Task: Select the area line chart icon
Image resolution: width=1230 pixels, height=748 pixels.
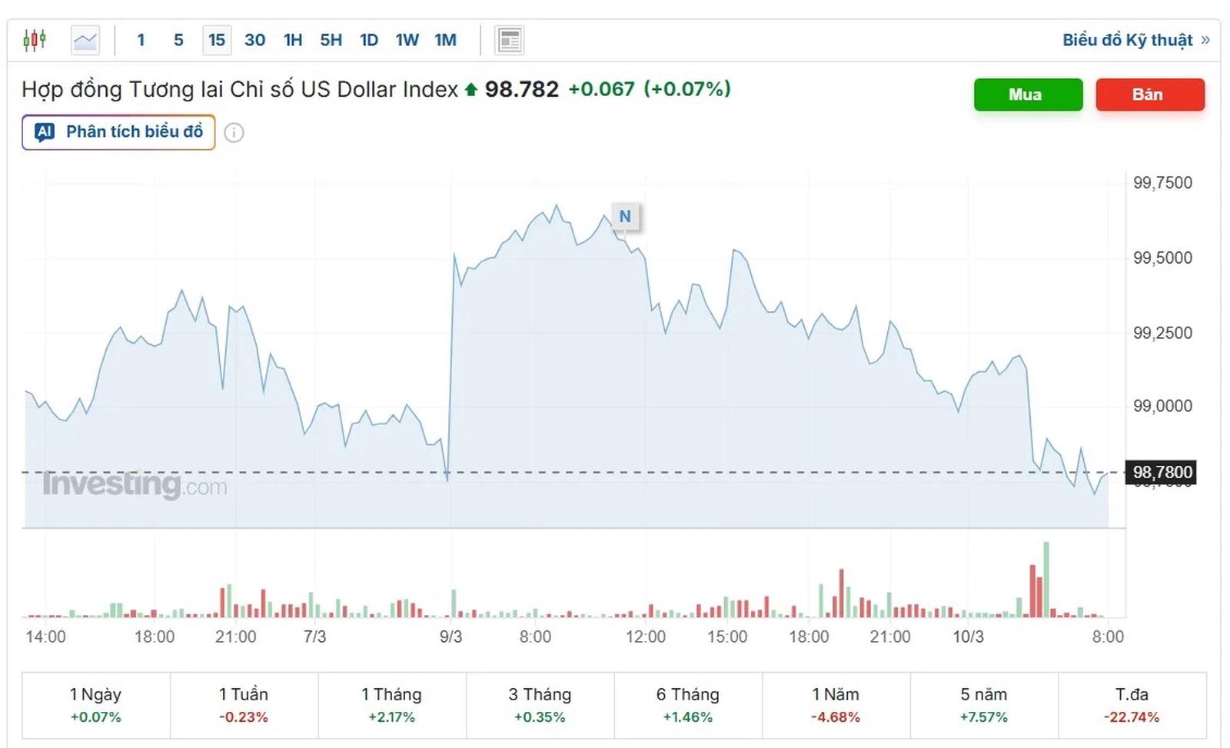Action: (85, 40)
